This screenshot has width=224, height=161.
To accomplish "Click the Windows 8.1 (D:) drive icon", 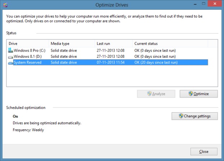I will pyautogui.click(x=10, y=57).
